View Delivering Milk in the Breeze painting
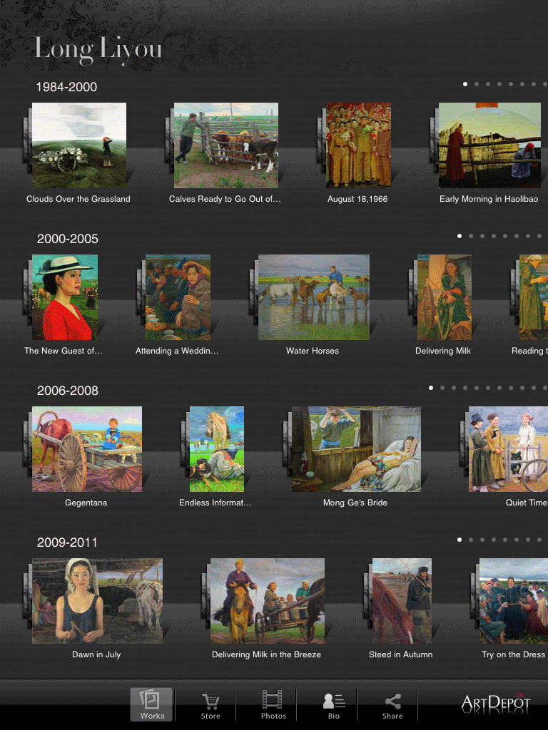 [268, 600]
